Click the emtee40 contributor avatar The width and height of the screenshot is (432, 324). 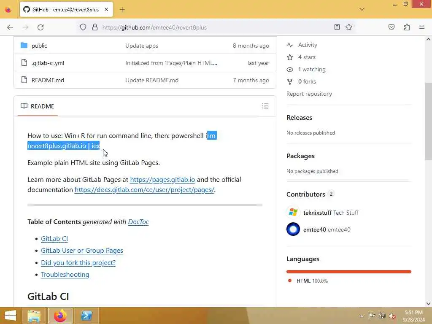point(293,229)
